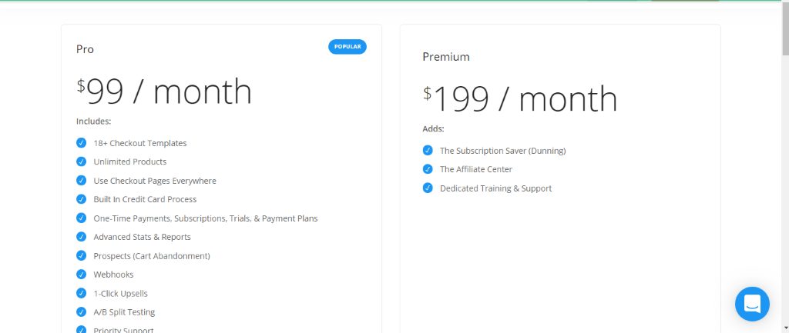Viewport: 789px width, 333px height.
Task: Open the live chat widget icon
Action: [x=752, y=304]
